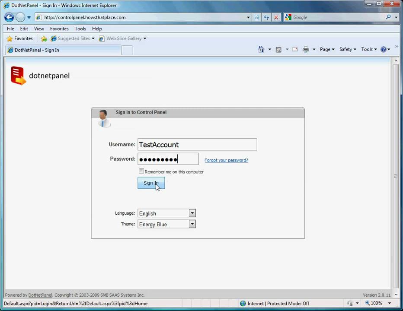Click the search magnifier icon
Screen dimensions: 403x311
coord(388,17)
